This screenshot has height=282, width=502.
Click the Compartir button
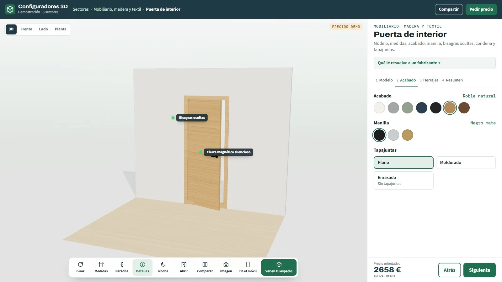449,9
